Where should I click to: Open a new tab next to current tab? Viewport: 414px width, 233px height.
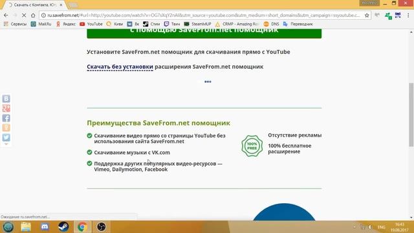[73, 5]
